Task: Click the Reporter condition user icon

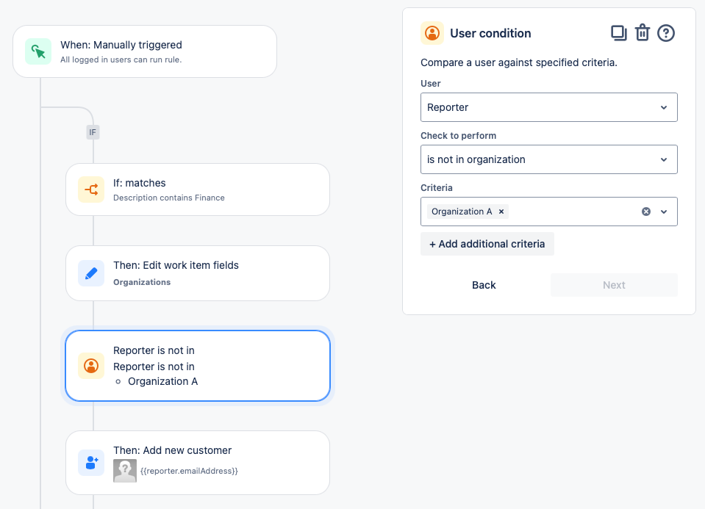Action: click(91, 366)
